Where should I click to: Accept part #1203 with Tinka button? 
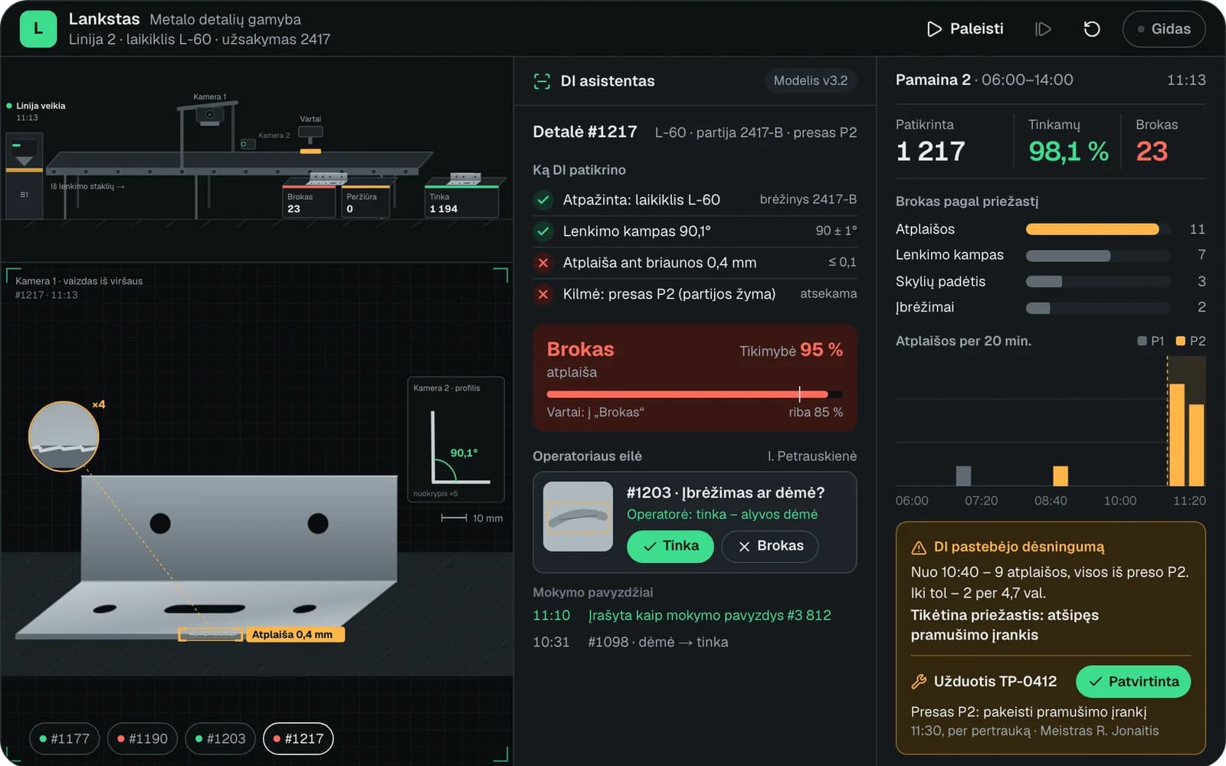tap(670, 546)
